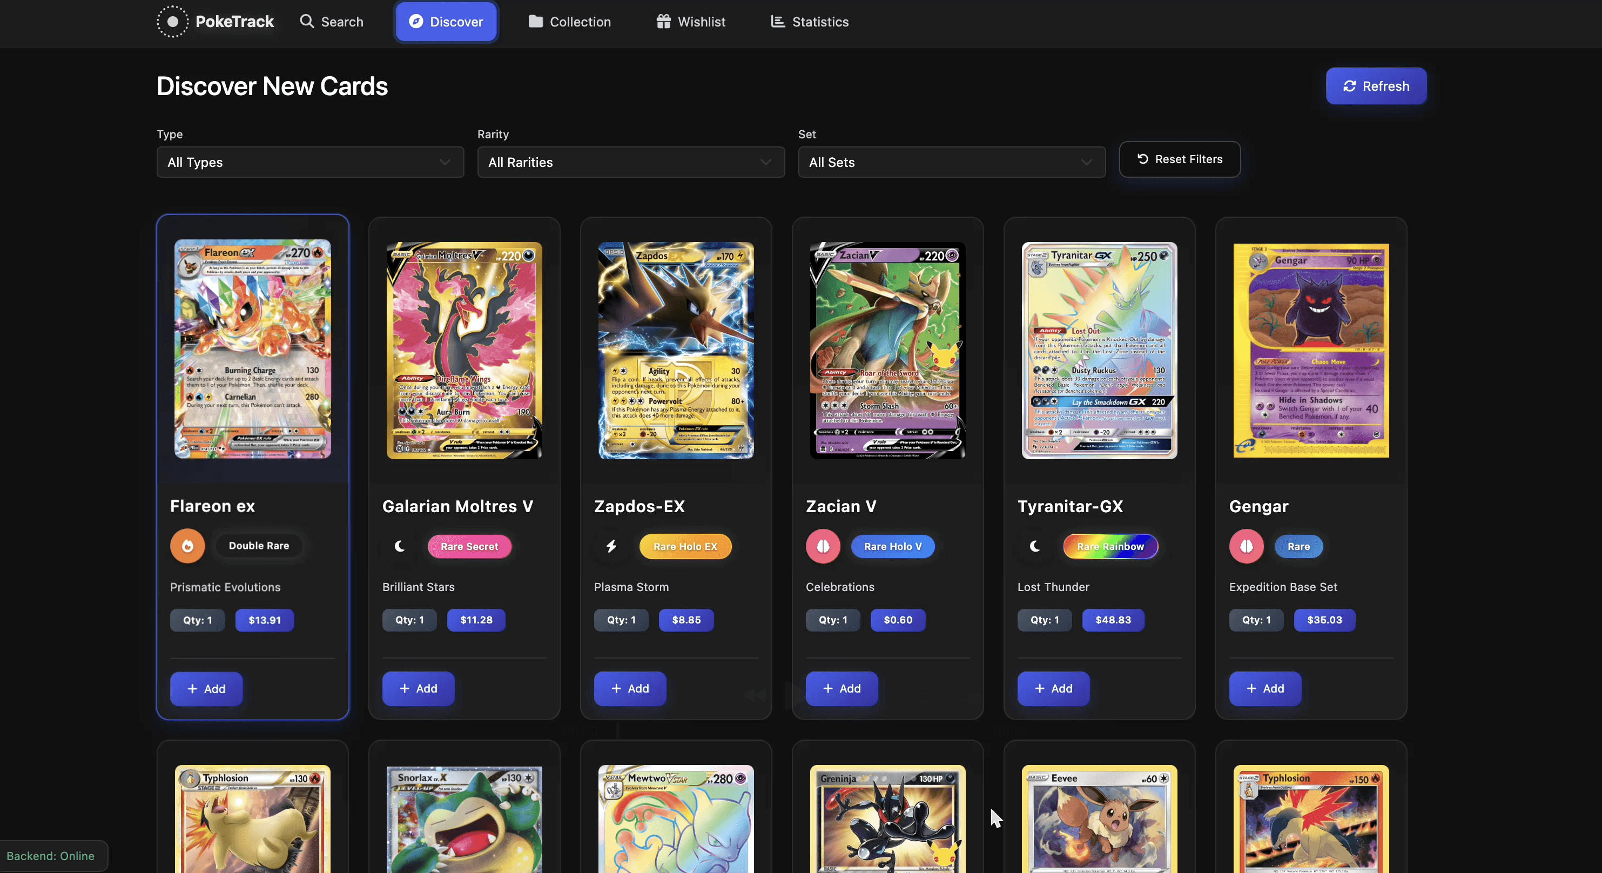Open the Search tab
1602x873 pixels.
[x=332, y=22]
